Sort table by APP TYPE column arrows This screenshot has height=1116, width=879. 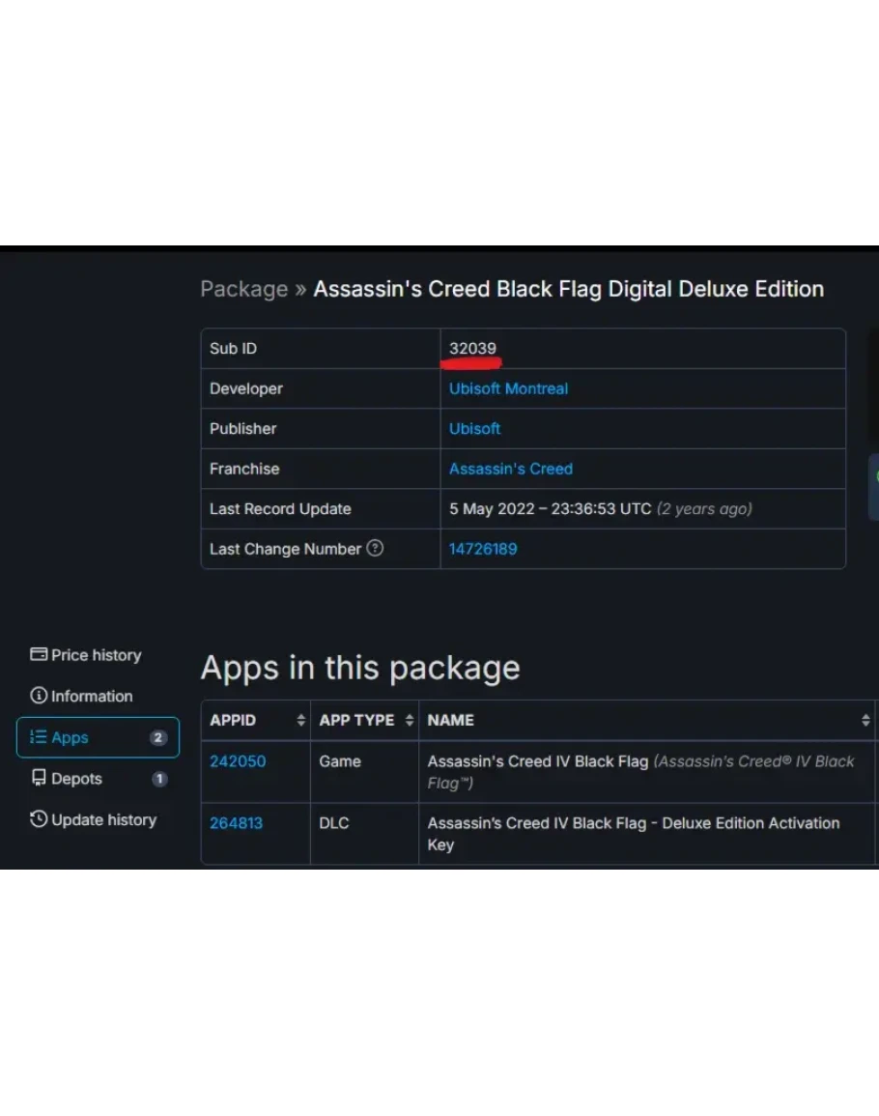pyautogui.click(x=410, y=721)
